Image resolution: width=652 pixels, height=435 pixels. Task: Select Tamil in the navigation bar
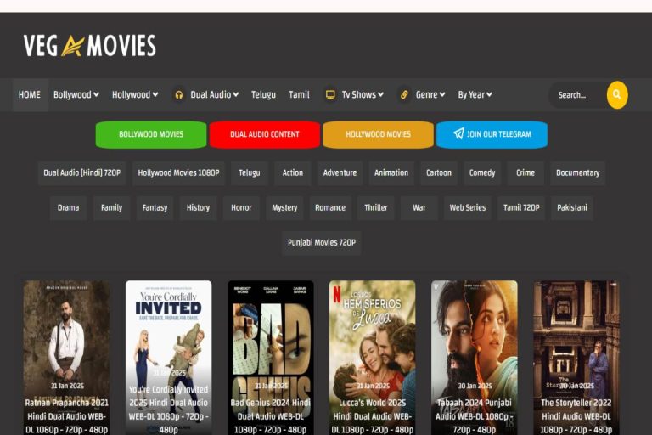tap(299, 95)
